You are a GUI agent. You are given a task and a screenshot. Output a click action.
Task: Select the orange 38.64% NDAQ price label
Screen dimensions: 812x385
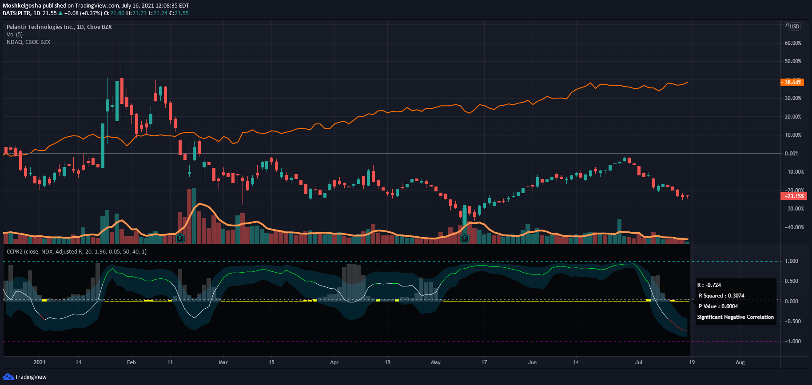click(793, 83)
